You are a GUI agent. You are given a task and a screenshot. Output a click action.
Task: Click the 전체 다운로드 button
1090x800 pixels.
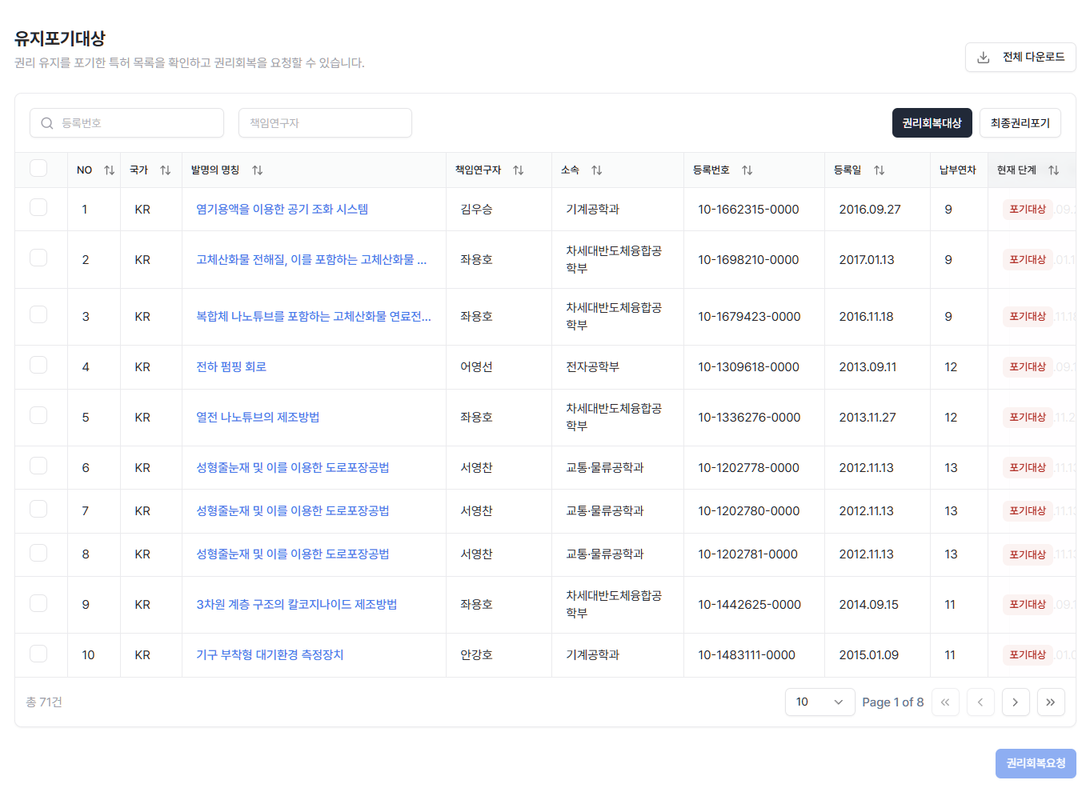point(1020,57)
